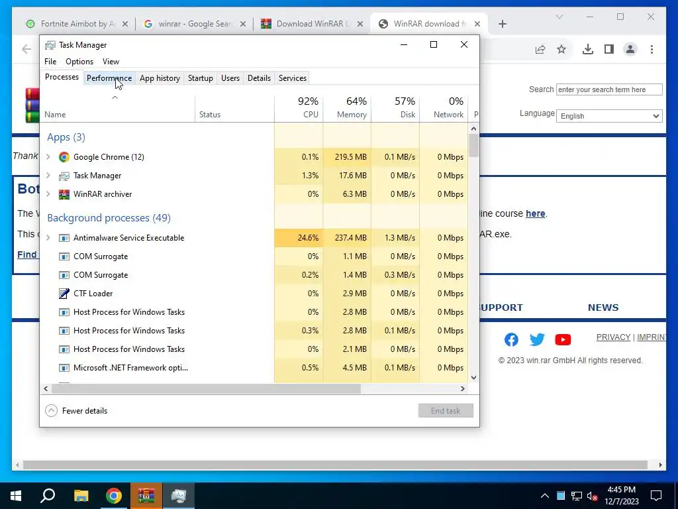Screen dimensions: 678x509
Task: Open the Windows Start button
Action: (x=16, y=496)
